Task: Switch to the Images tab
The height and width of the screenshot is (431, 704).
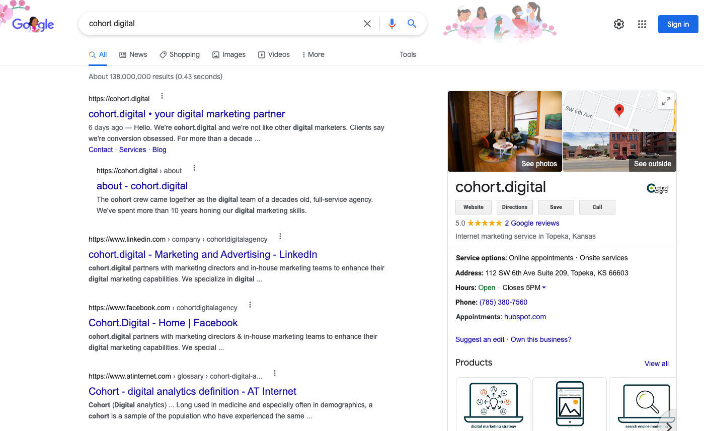Action: pyautogui.click(x=229, y=54)
